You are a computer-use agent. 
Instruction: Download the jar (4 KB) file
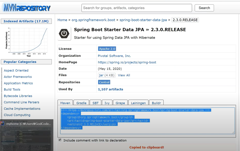[x=107, y=75]
